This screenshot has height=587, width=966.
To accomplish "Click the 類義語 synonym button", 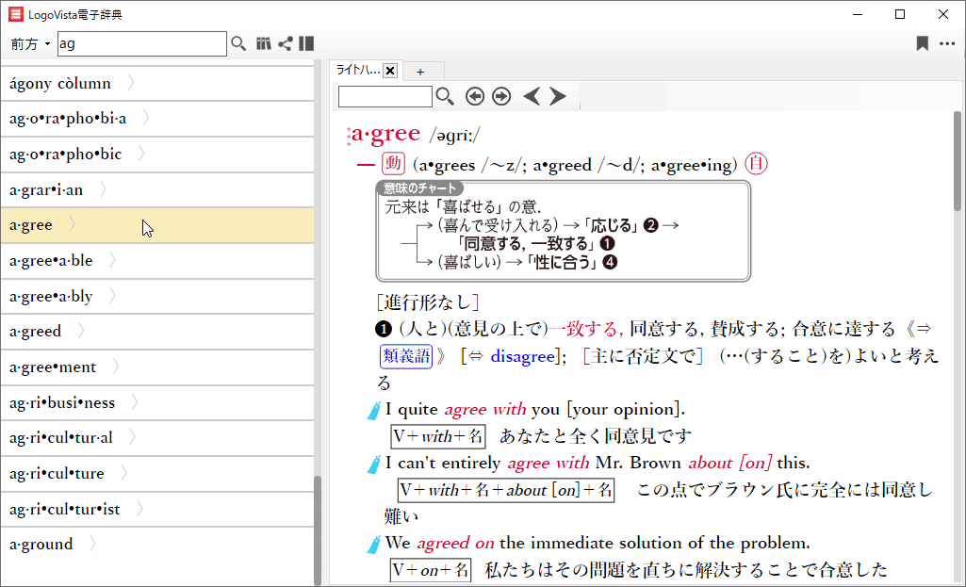I will 405,356.
